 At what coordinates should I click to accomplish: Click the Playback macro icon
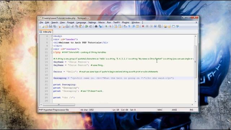coord(151,26)
